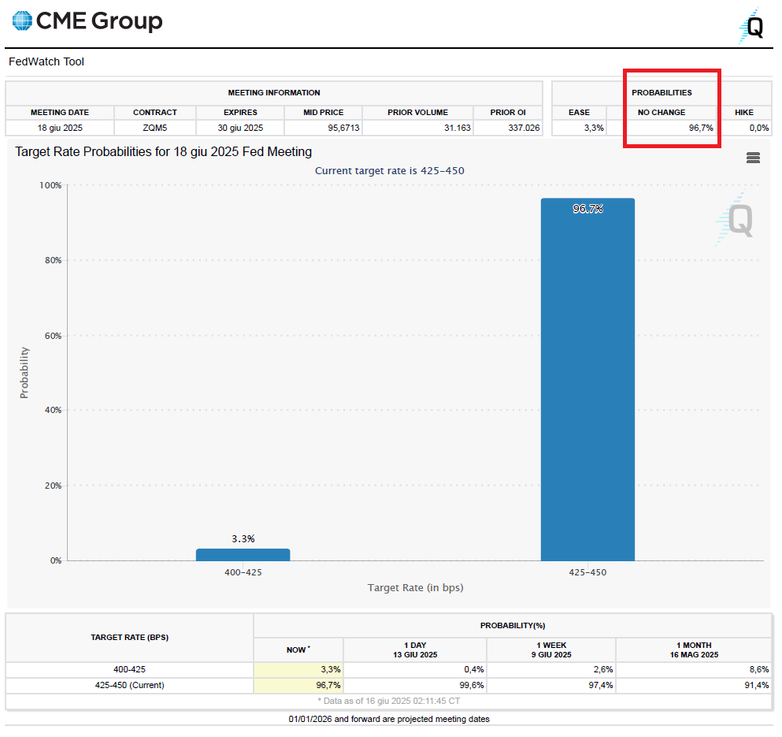Click the "Data as of 16 giu 2025 02:11:45 CT" note
This screenshot has width=782, height=737.
[x=389, y=701]
